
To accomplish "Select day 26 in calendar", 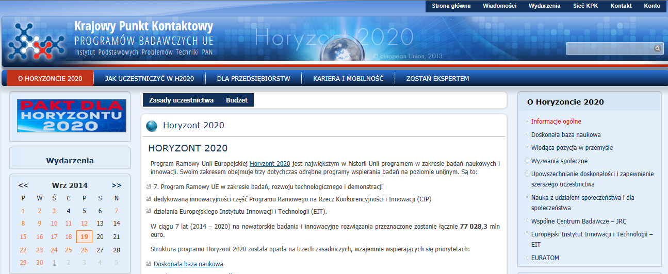I will coord(84,250).
